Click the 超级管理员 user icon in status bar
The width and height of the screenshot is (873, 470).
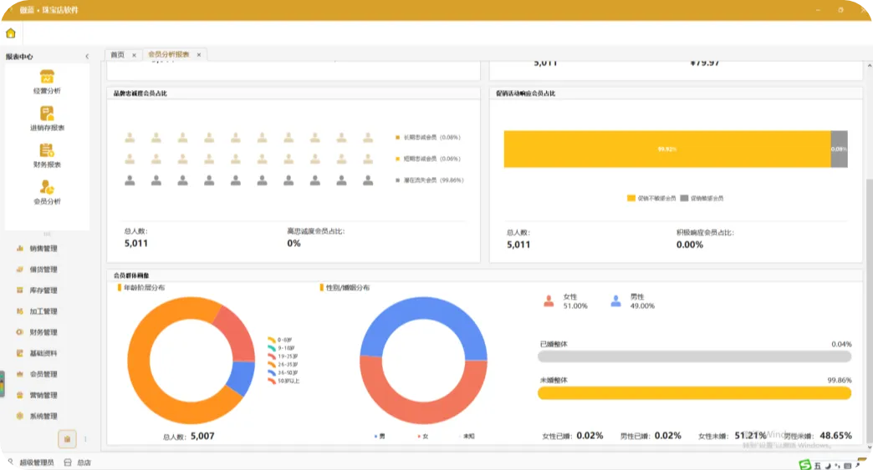click(x=11, y=462)
